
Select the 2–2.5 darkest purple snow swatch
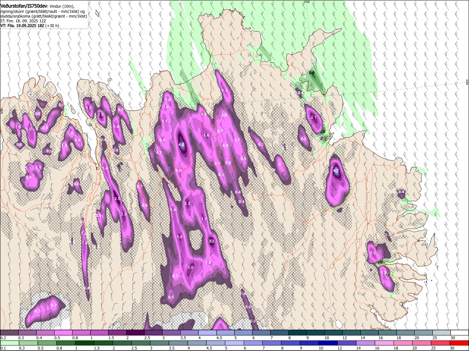(x=135, y=333)
